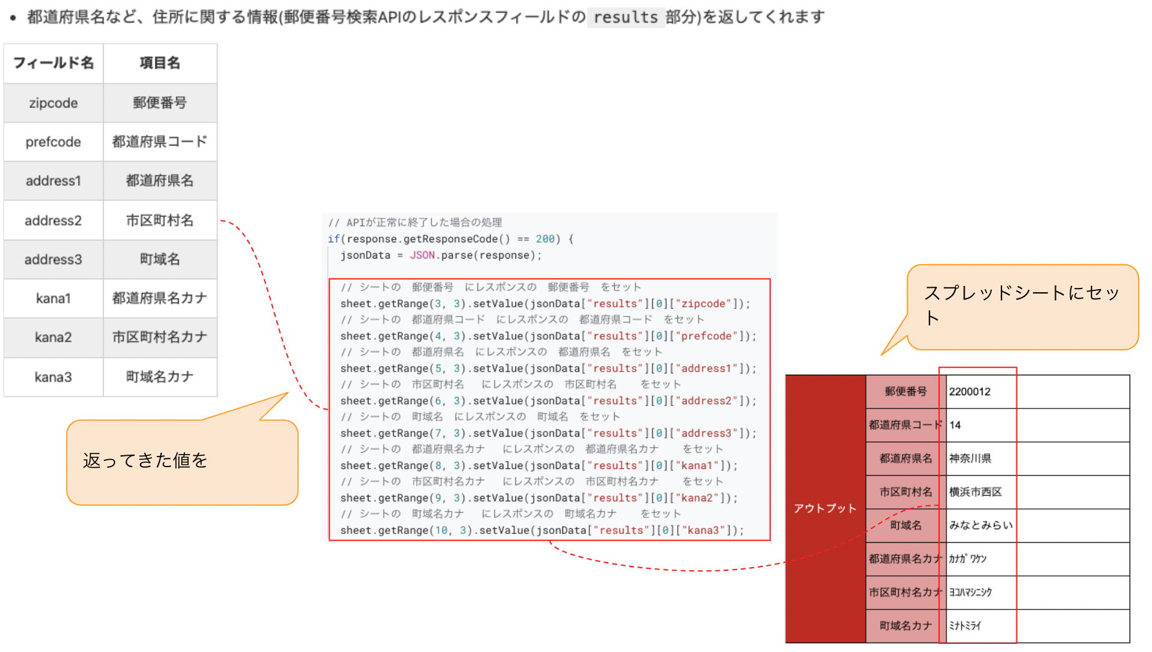Click the '町域名カナ' label in the output sheet
The image size is (1152, 652).
click(906, 626)
